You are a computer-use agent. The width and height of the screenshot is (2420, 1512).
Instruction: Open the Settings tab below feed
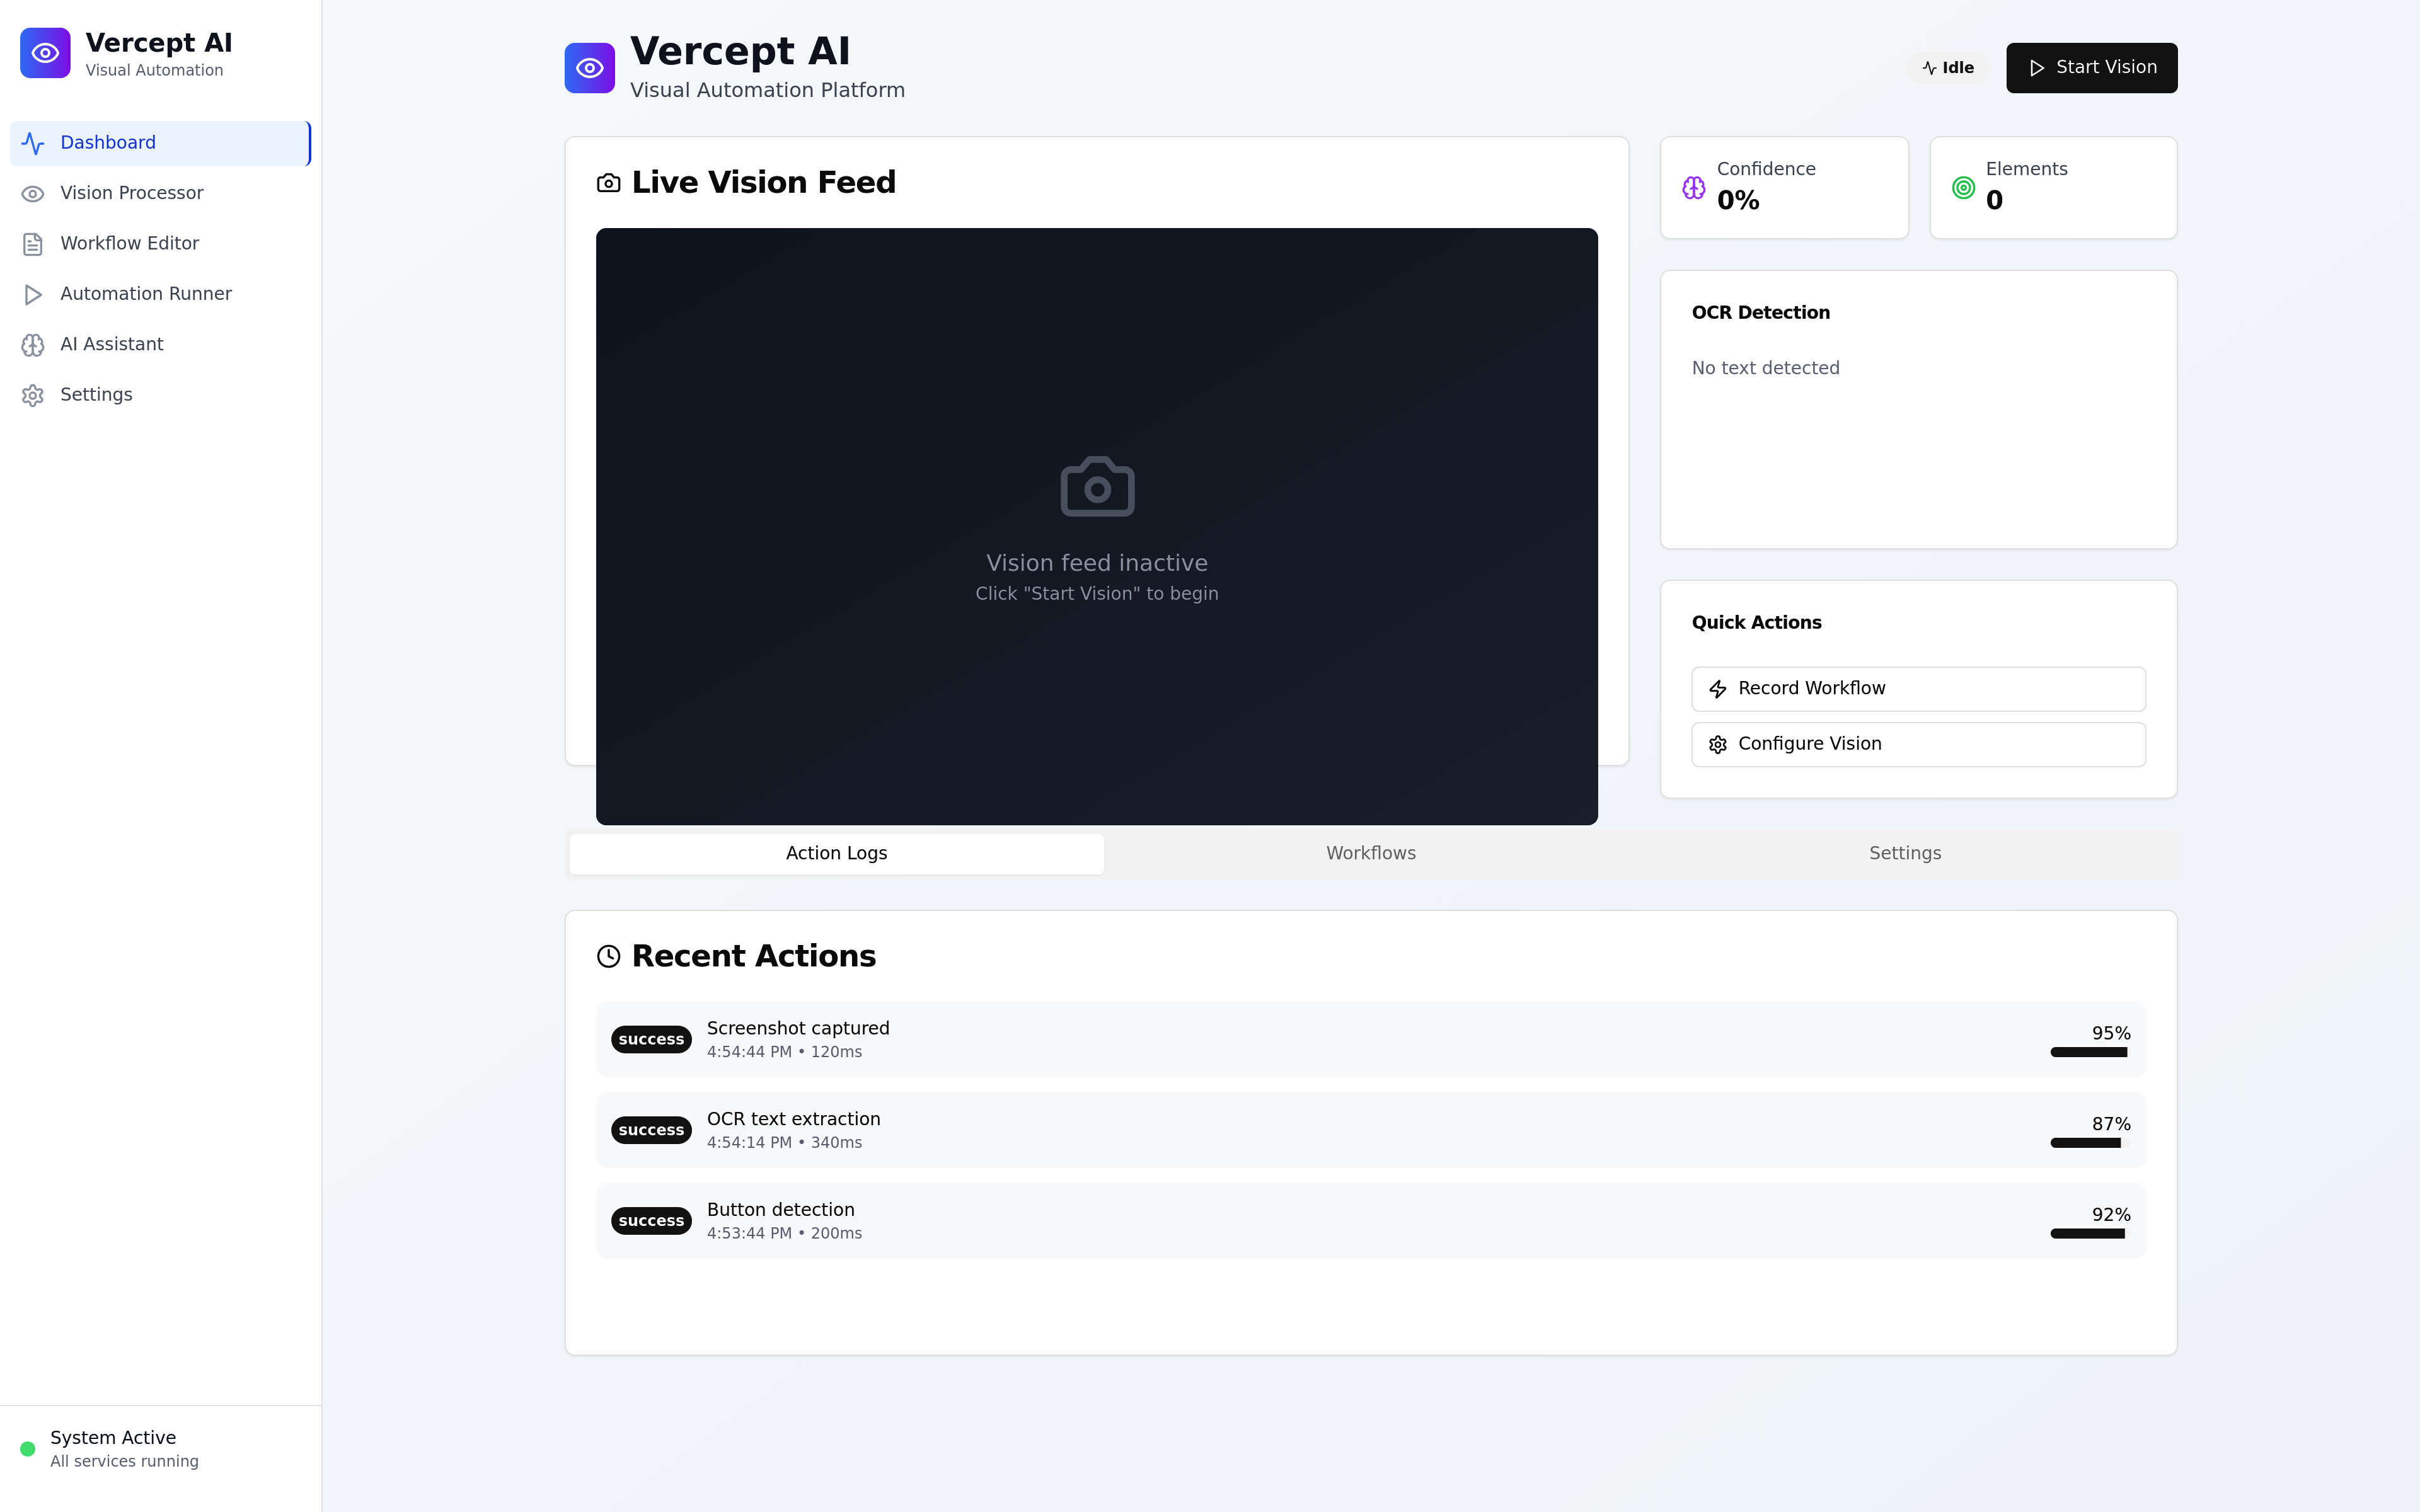1904,853
